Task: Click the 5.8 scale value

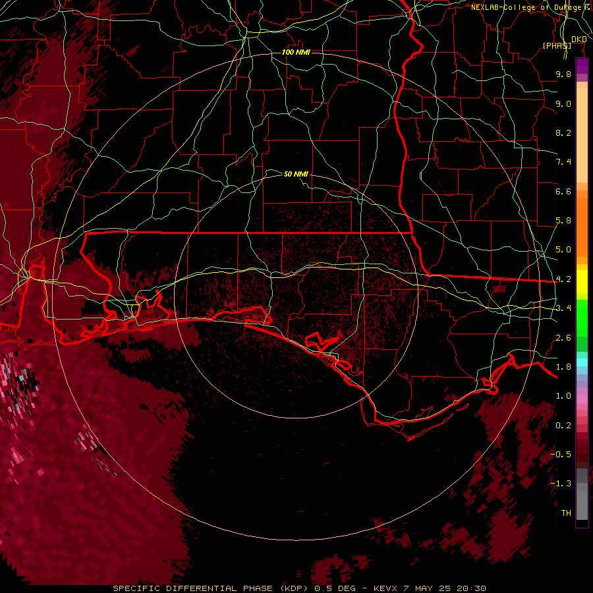Action: click(563, 221)
